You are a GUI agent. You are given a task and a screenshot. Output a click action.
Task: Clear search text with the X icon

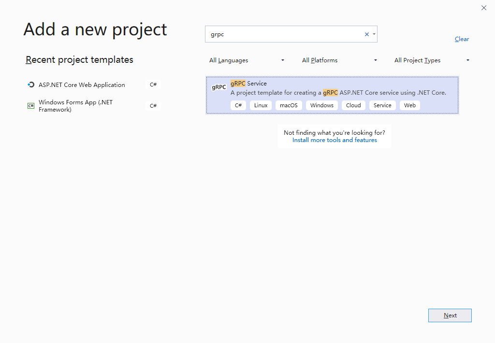[366, 34]
